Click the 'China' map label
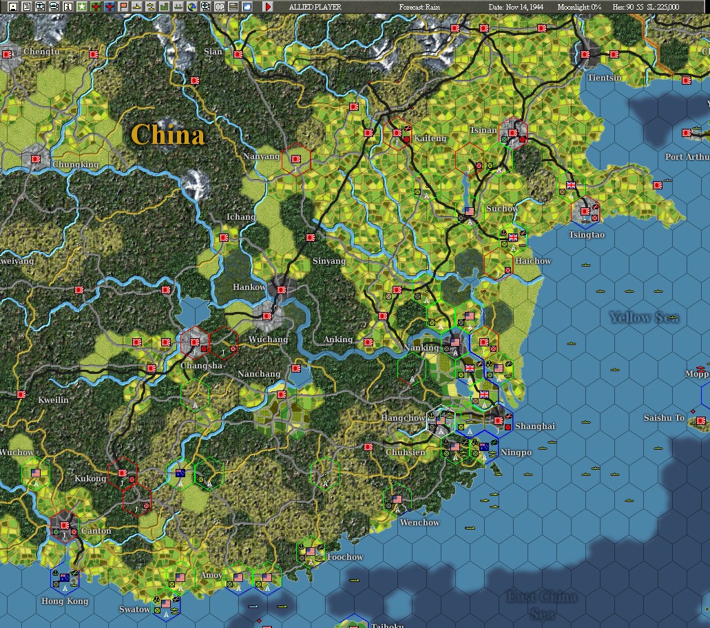 click(167, 135)
